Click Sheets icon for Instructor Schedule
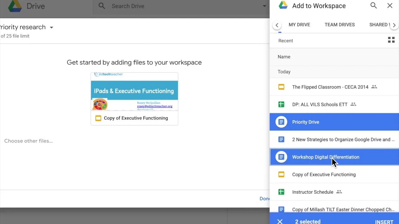The image size is (399, 224). 281,192
